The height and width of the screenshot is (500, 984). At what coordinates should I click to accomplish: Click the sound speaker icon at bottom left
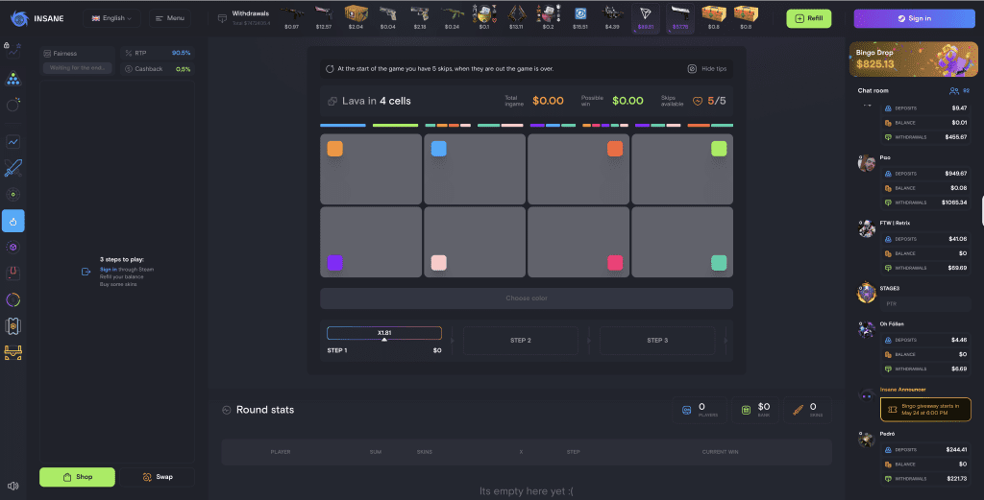pyautogui.click(x=13, y=487)
